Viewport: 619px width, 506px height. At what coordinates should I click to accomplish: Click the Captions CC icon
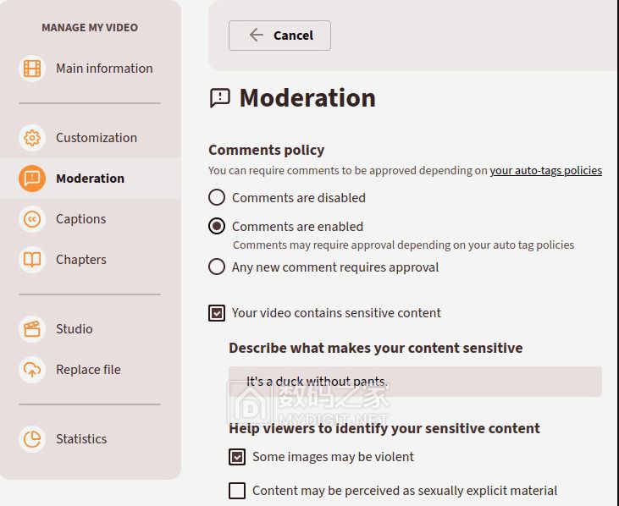pyautogui.click(x=32, y=219)
